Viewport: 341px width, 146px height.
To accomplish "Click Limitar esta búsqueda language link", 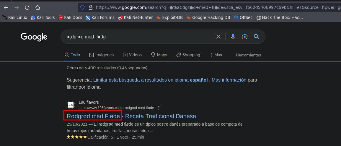I will pyautogui.click(x=150, y=80).
